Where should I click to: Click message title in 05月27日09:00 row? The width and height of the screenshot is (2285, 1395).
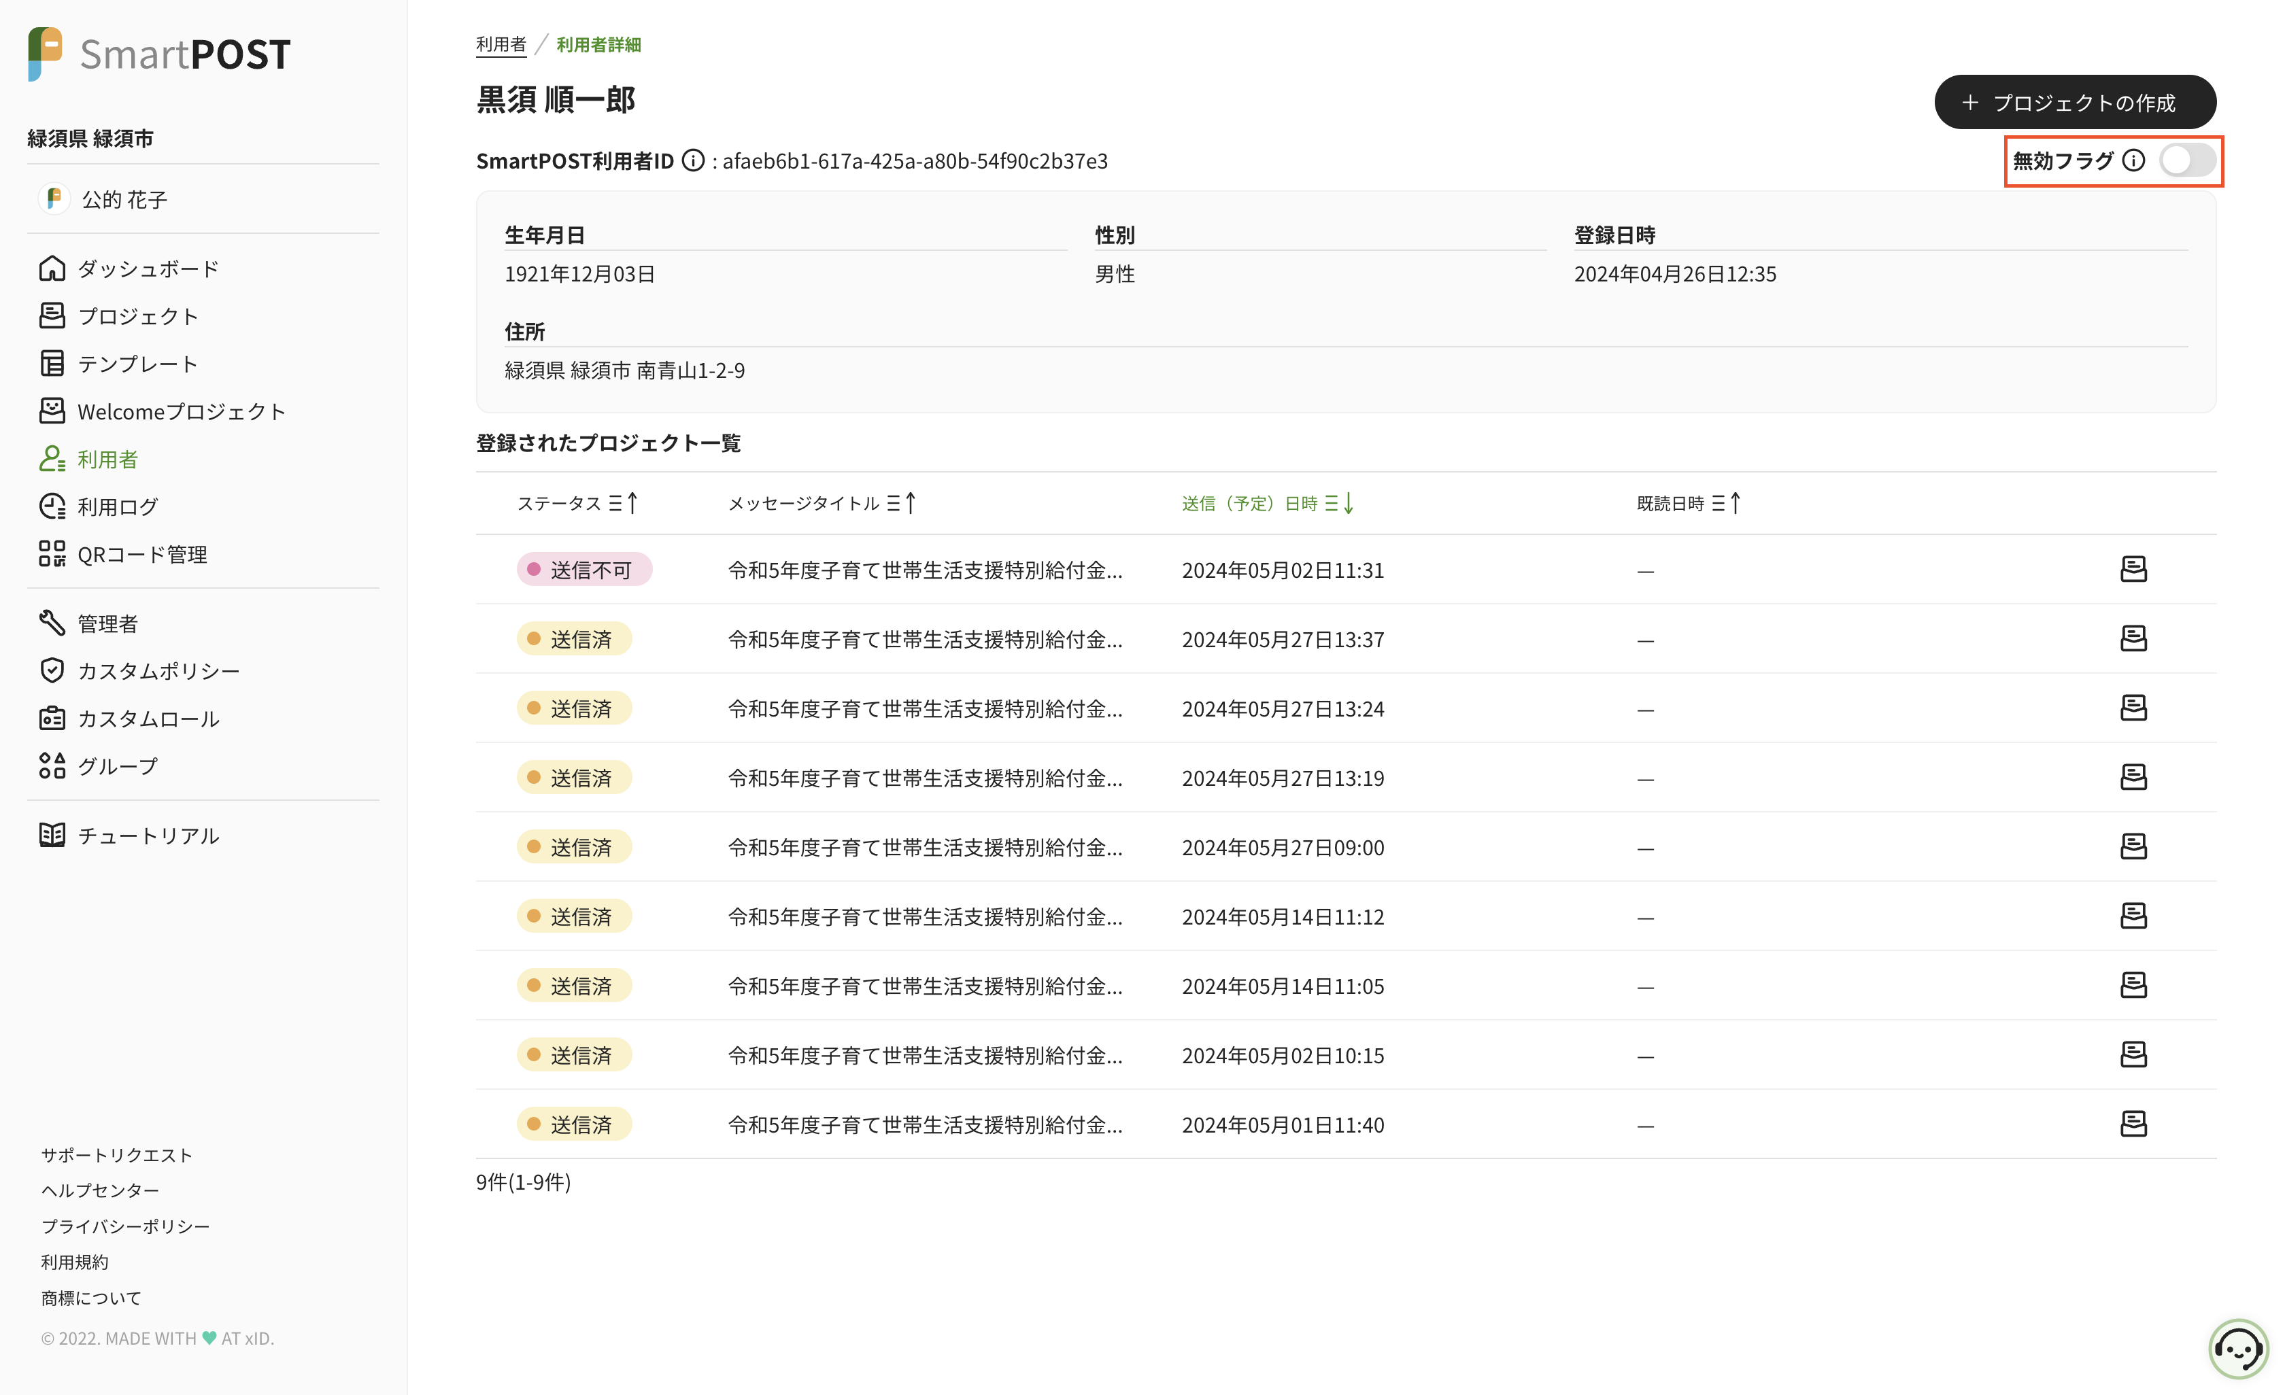click(x=925, y=847)
